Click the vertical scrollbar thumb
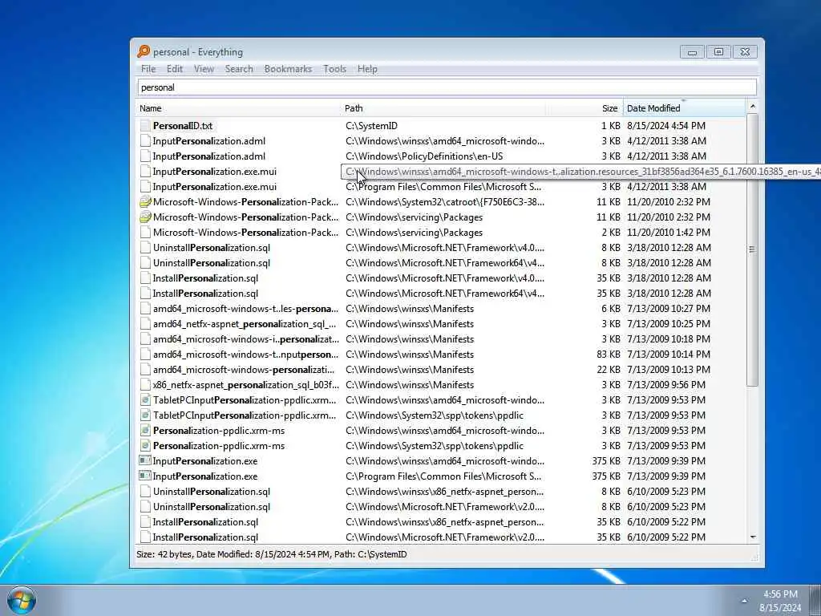The height and width of the screenshot is (616, 821). point(752,249)
